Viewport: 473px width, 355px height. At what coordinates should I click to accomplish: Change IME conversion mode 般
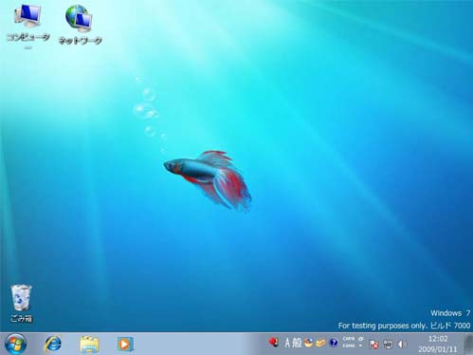297,343
